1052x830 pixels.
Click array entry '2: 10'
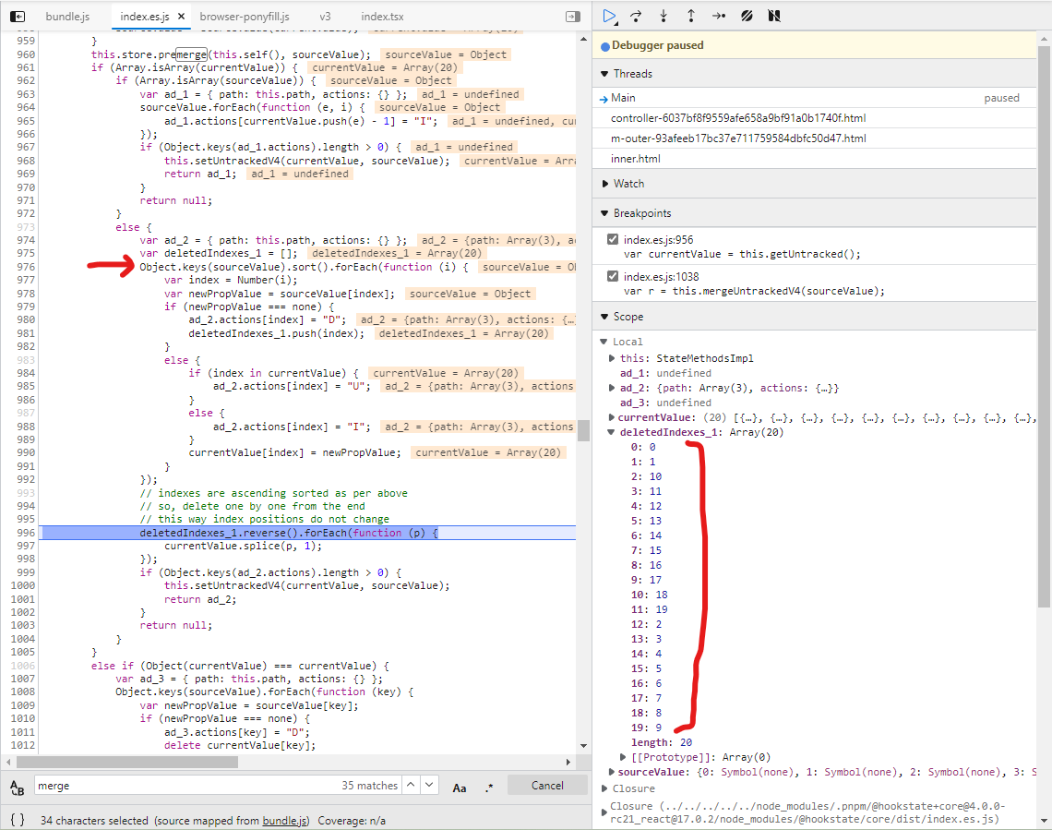(x=646, y=476)
